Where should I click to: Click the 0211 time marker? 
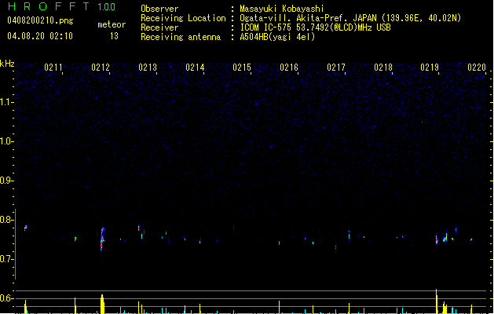53,68
